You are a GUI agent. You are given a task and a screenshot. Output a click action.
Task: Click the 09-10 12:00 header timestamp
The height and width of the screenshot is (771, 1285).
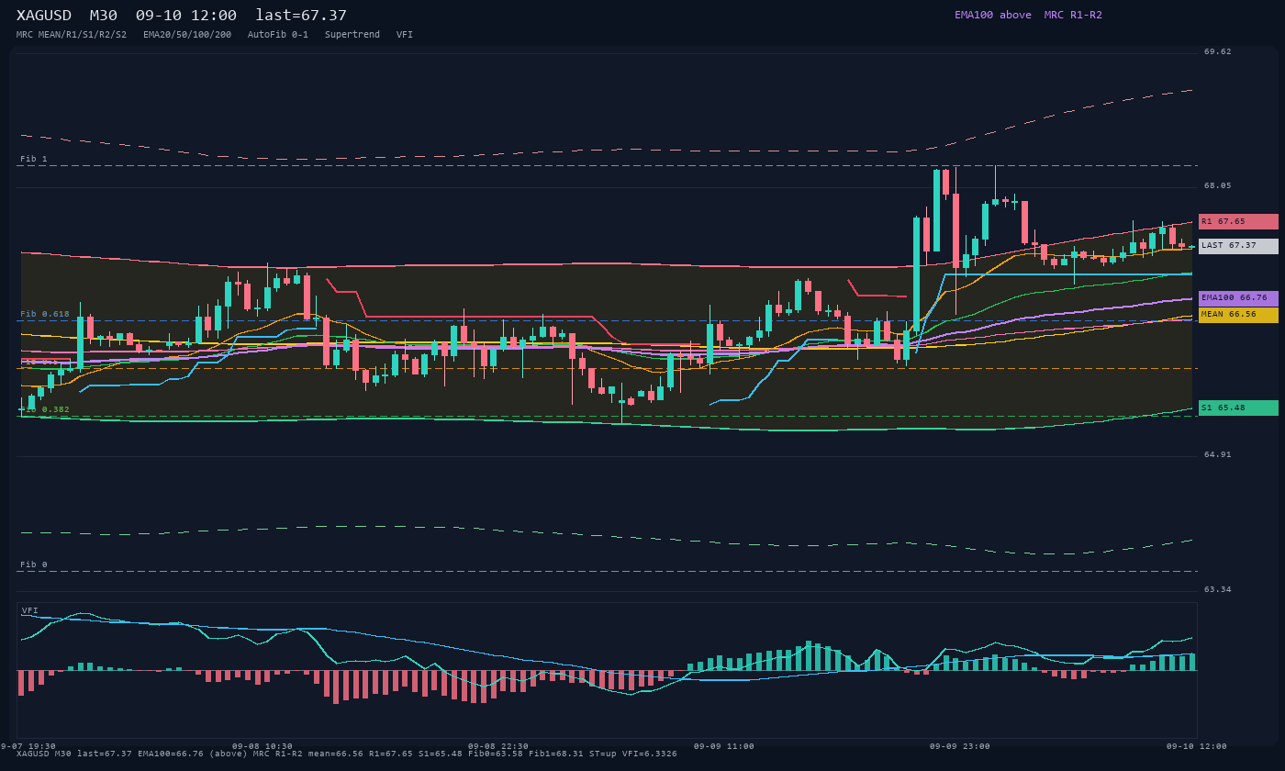[x=186, y=16]
